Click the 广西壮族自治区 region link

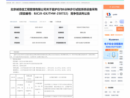click(x=33, y=22)
